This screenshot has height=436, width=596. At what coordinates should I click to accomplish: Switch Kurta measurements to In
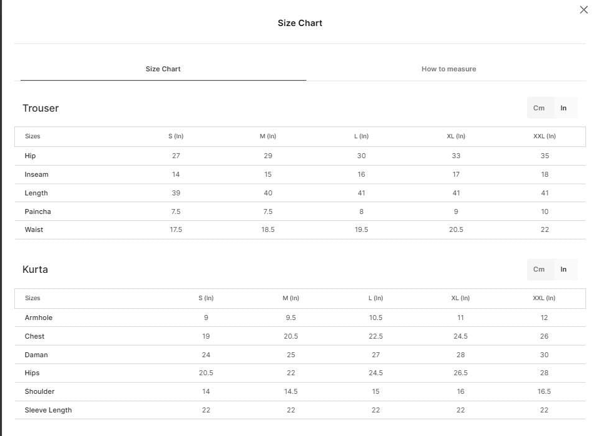[563, 269]
